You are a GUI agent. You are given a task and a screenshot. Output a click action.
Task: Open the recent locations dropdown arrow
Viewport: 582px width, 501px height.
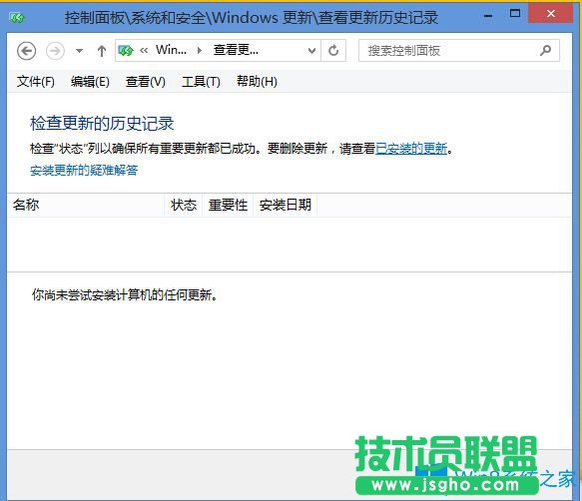click(79, 51)
